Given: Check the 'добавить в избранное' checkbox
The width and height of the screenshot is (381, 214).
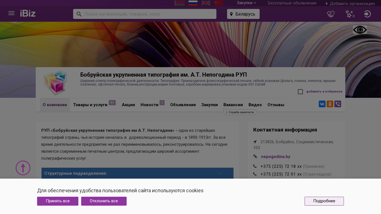Looking at the screenshot, I should pyautogui.click(x=300, y=92).
